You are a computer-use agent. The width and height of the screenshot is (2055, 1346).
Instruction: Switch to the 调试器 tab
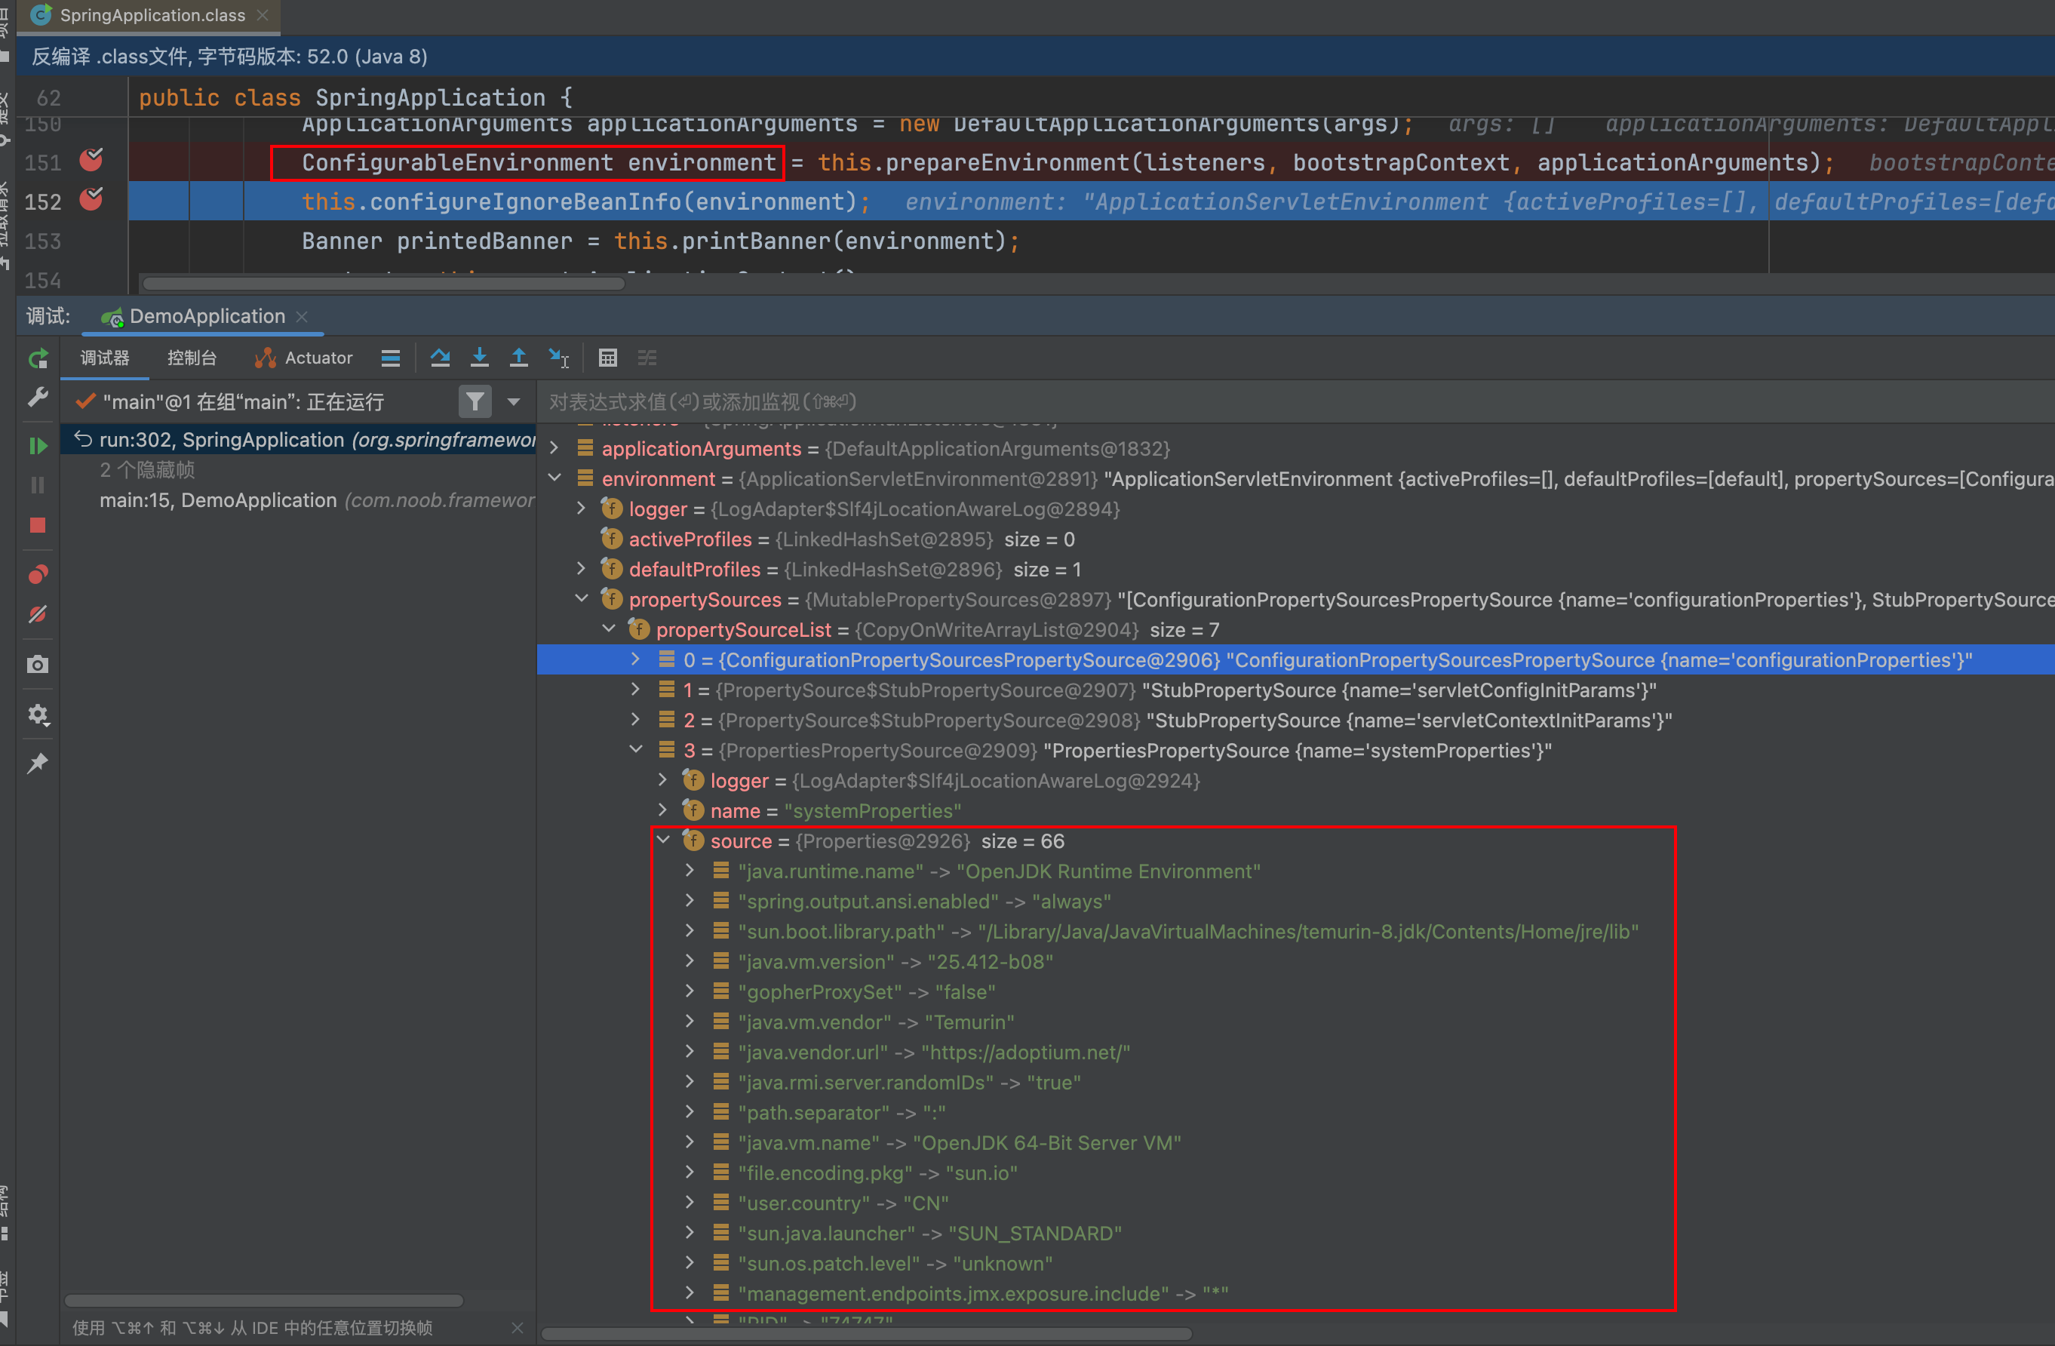(x=104, y=358)
